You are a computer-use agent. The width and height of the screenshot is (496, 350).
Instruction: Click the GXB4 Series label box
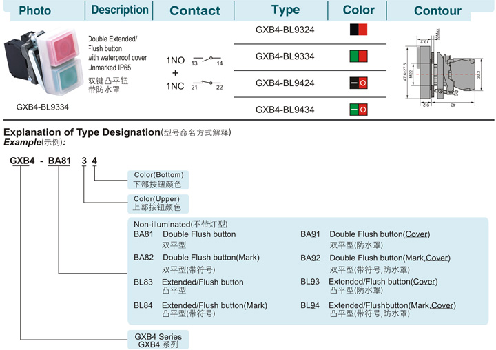158,340
